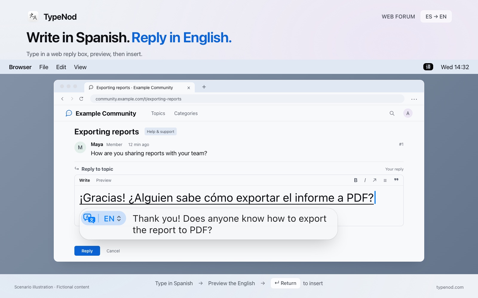
Task: Cancel the reply
Action: point(113,251)
